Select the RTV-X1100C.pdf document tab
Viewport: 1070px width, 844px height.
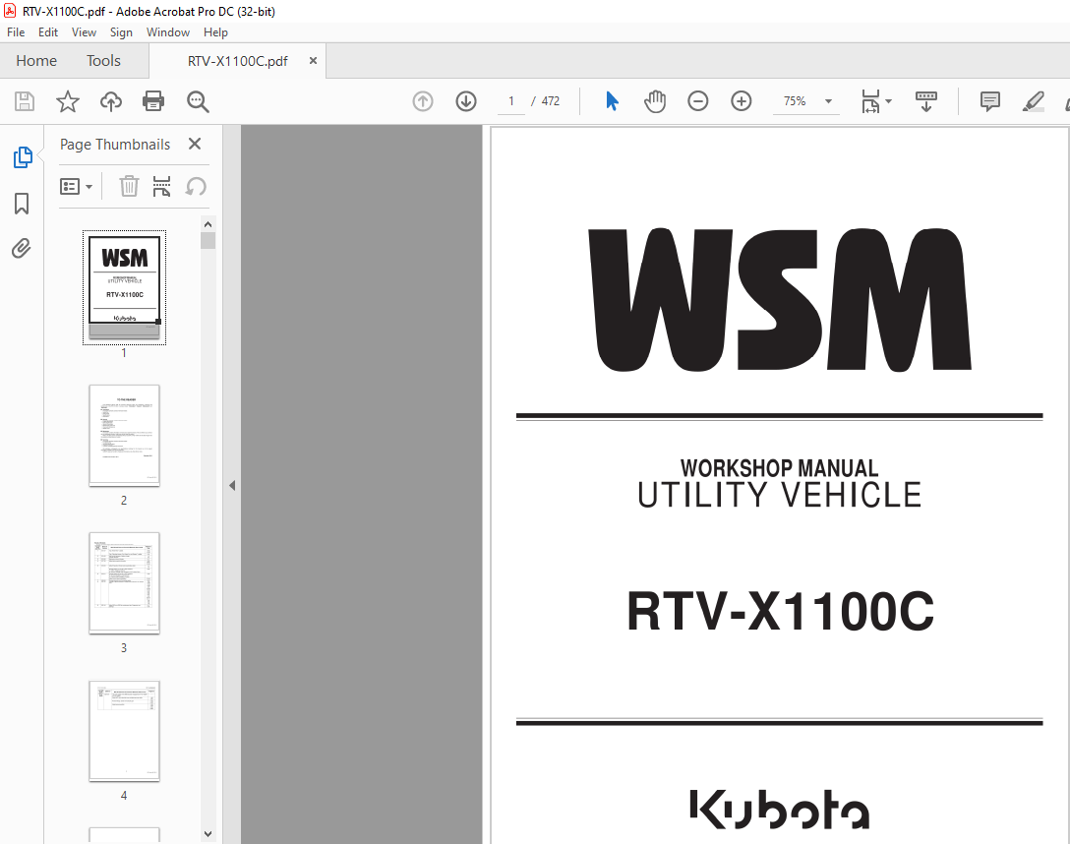coord(237,61)
